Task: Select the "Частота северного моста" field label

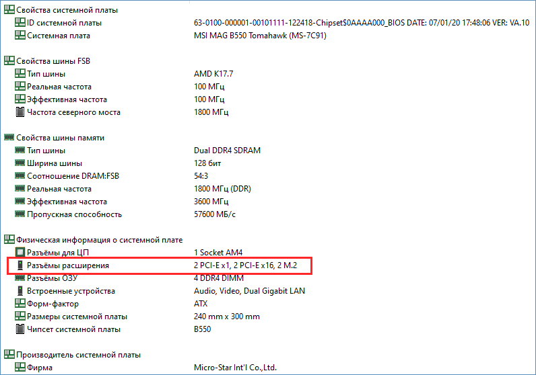Action: click(73, 112)
